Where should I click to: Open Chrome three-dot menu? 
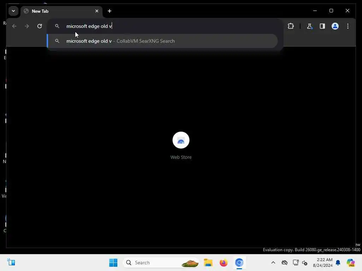(348, 26)
